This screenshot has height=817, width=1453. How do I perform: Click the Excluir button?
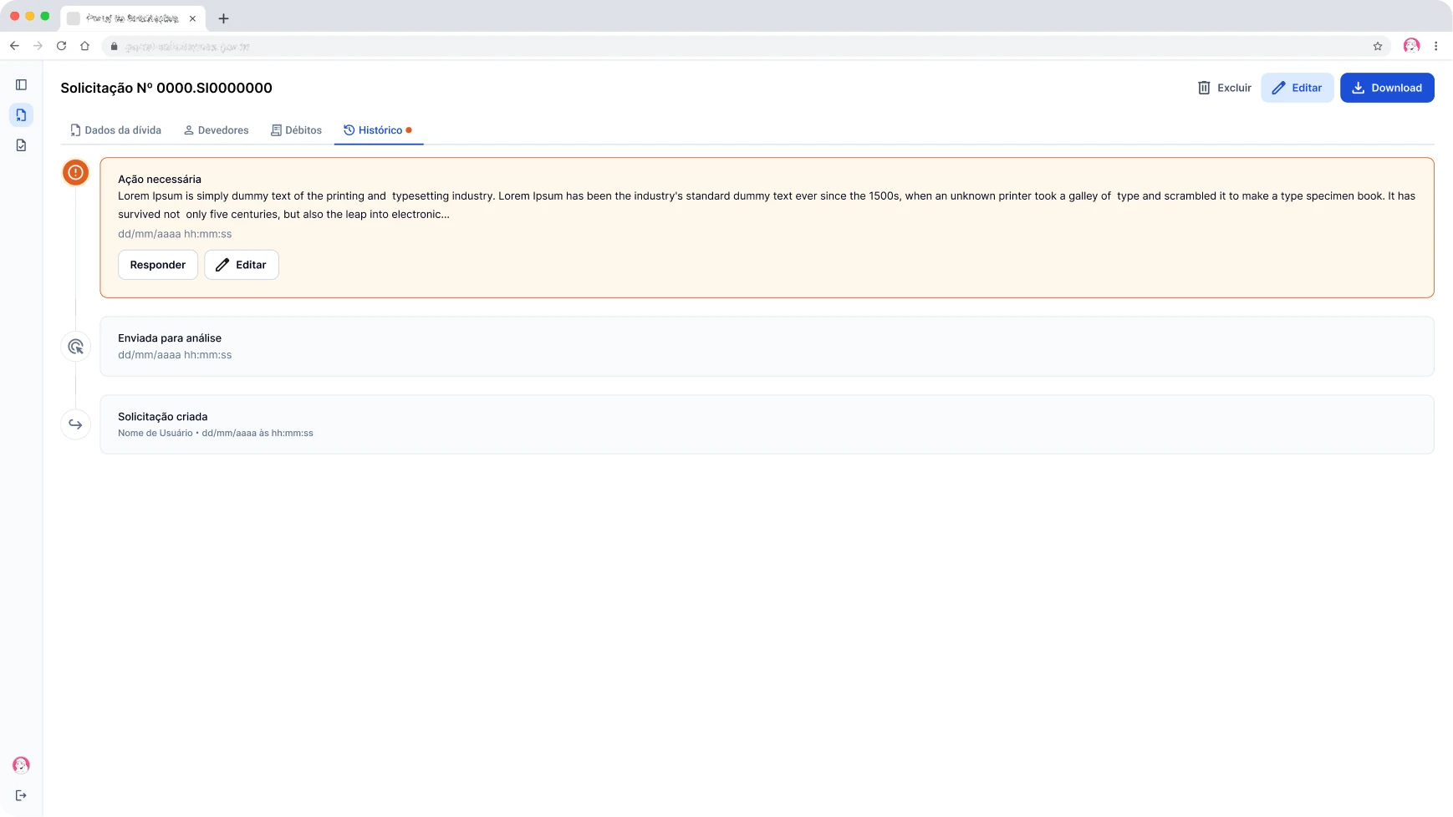[x=1225, y=88]
